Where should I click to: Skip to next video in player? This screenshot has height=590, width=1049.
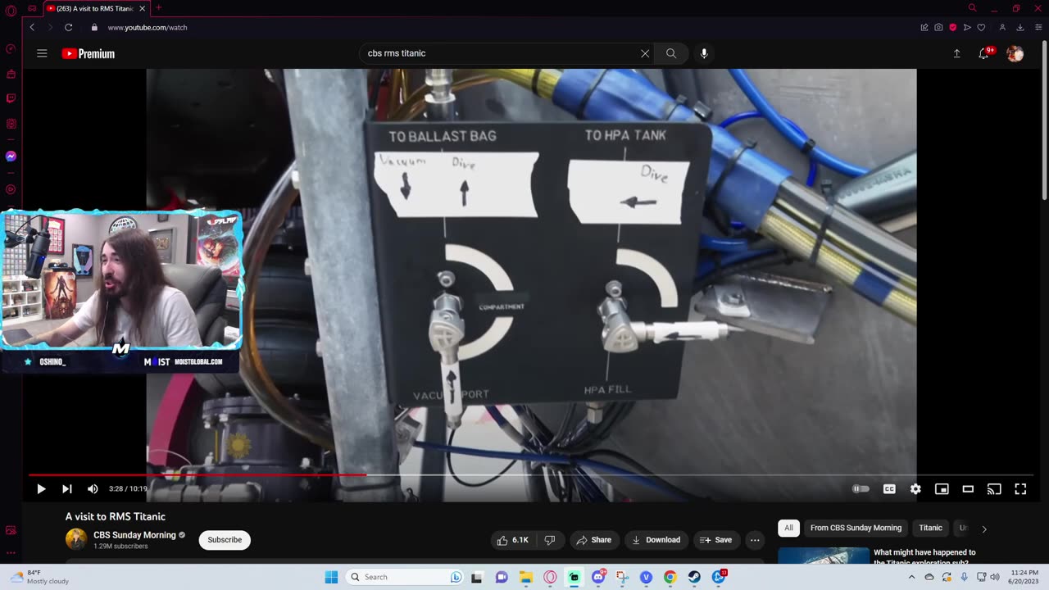click(x=67, y=489)
